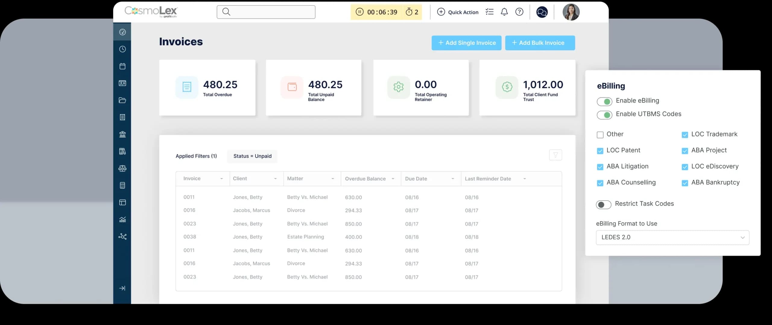The image size is (772, 325).
Task: Open the Overdue Balance column dropdown arrow
Action: tap(393, 179)
